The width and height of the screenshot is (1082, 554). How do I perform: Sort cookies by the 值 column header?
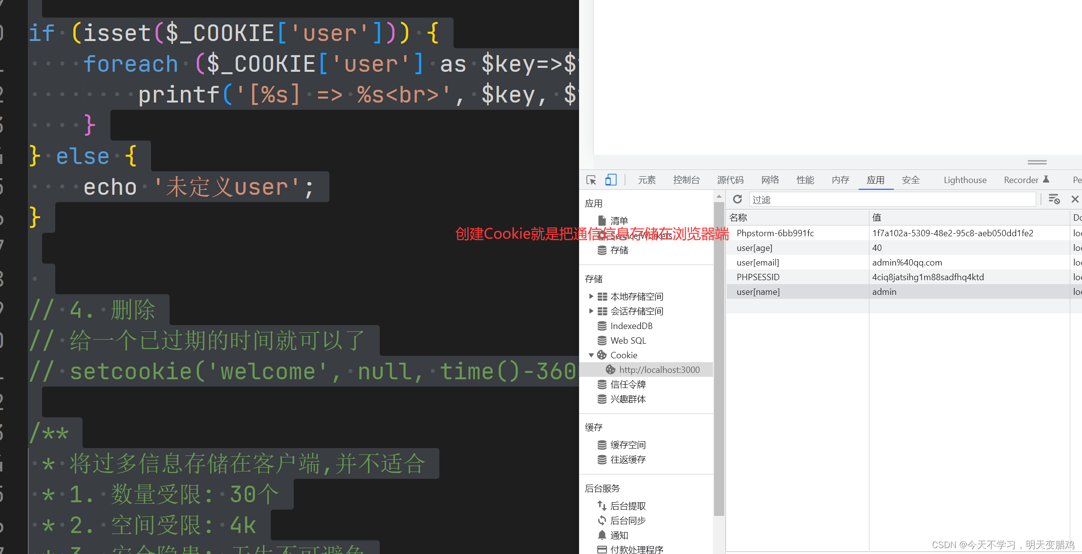(x=969, y=218)
